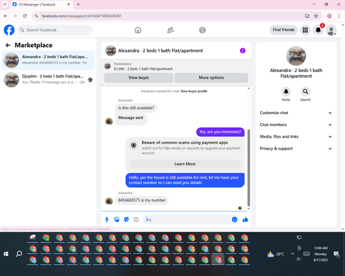Open the tab search dropdown
345x276 pixels.
(x=5, y=4)
